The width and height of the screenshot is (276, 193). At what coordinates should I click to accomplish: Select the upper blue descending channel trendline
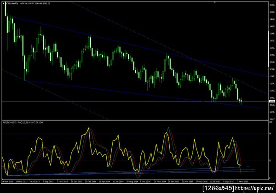141,47
